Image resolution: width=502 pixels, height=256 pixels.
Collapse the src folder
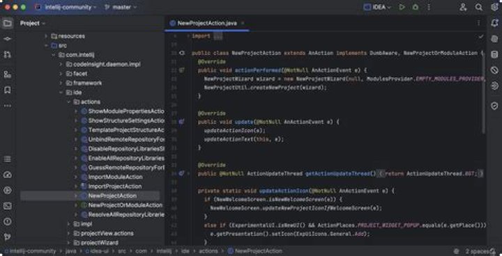pyautogui.click(x=46, y=46)
